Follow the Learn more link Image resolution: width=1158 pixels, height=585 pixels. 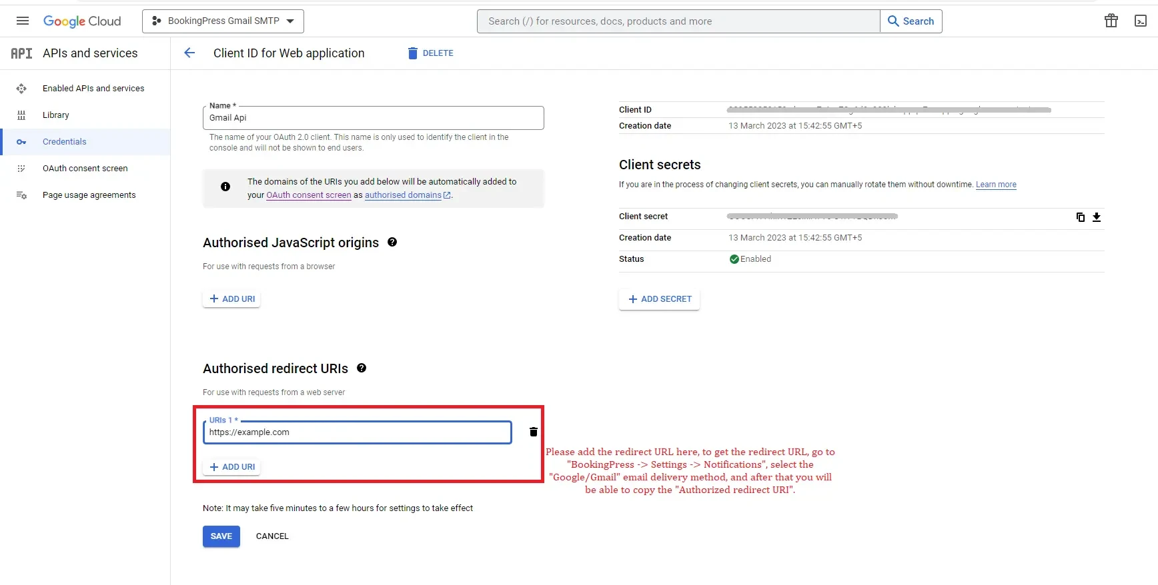click(996, 185)
